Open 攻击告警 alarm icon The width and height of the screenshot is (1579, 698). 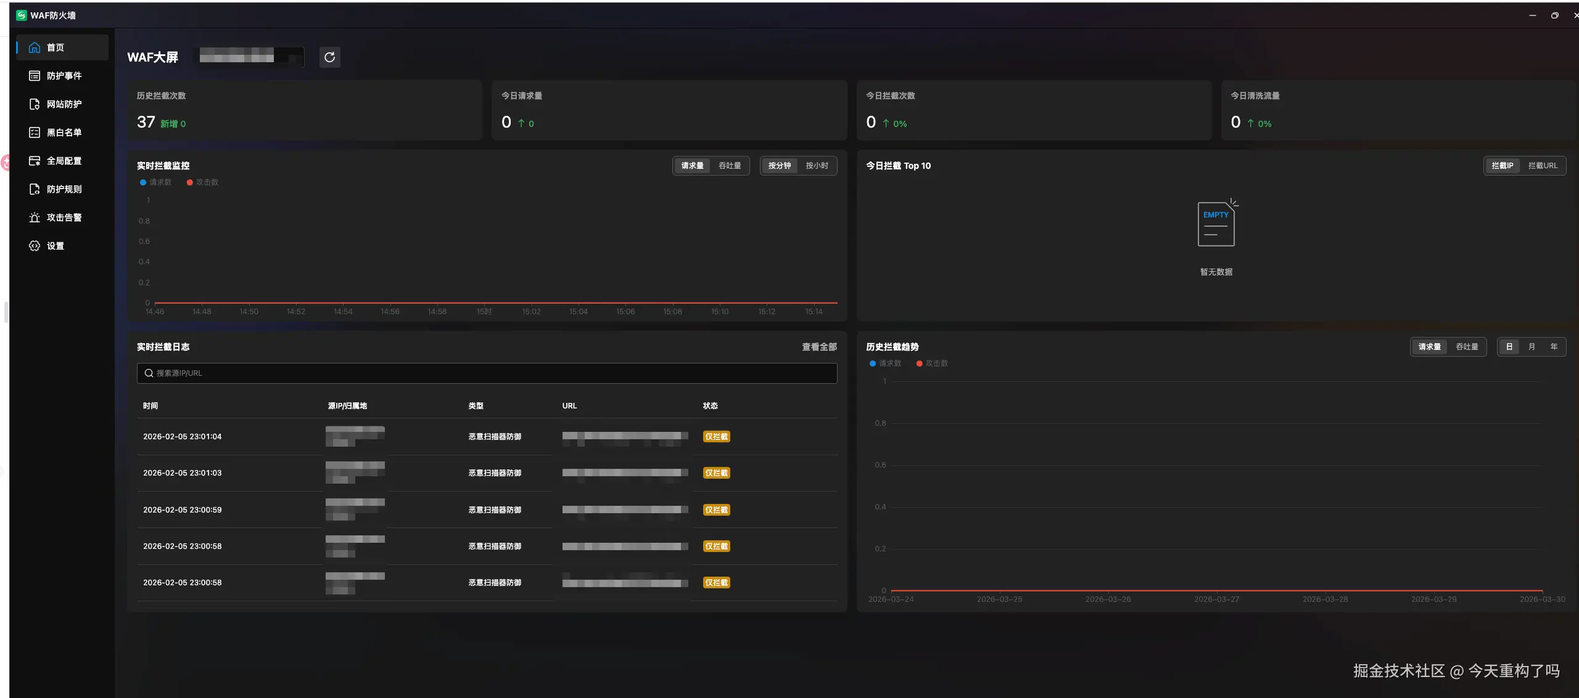[x=35, y=217]
